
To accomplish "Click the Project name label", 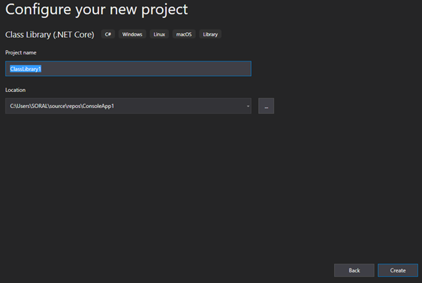I will point(21,53).
